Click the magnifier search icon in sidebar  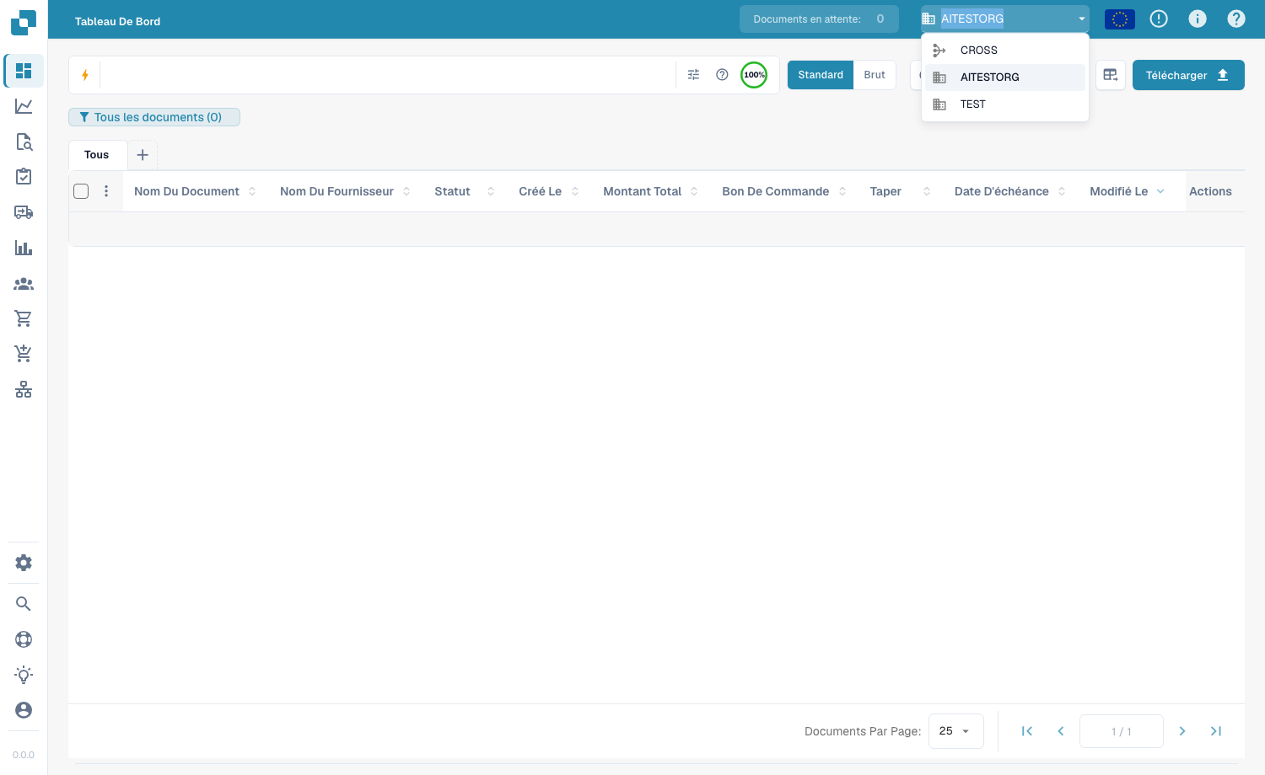click(x=24, y=604)
